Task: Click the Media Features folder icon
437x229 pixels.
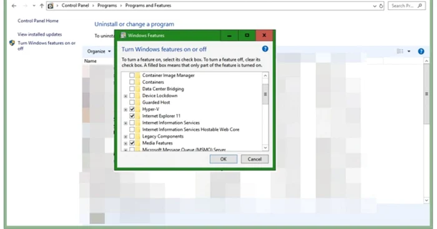Action: (138, 143)
